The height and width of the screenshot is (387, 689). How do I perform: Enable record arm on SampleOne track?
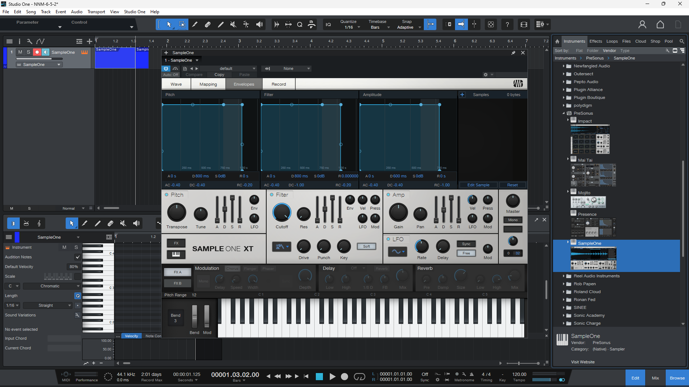[x=37, y=52]
